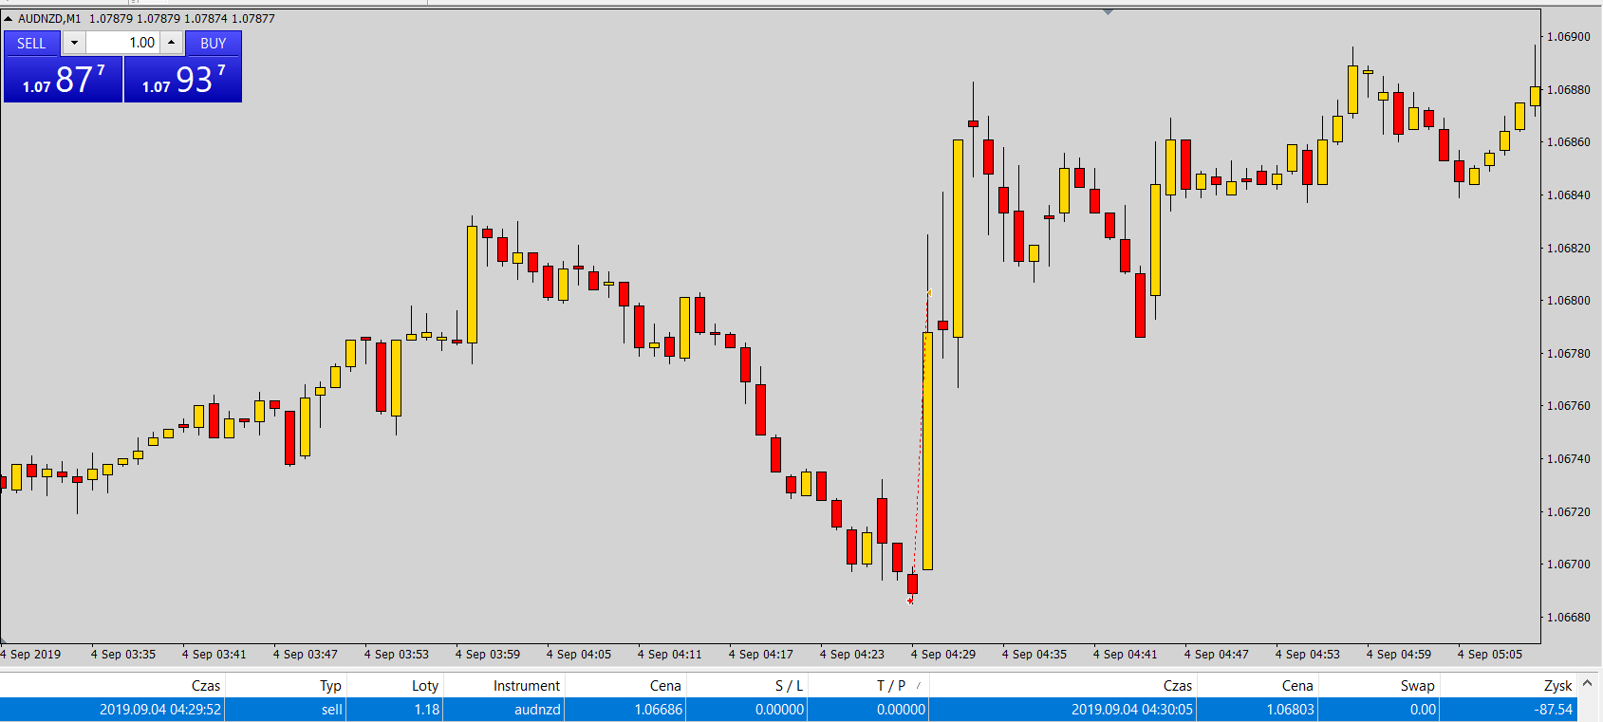Click the SELL button

(x=31, y=43)
